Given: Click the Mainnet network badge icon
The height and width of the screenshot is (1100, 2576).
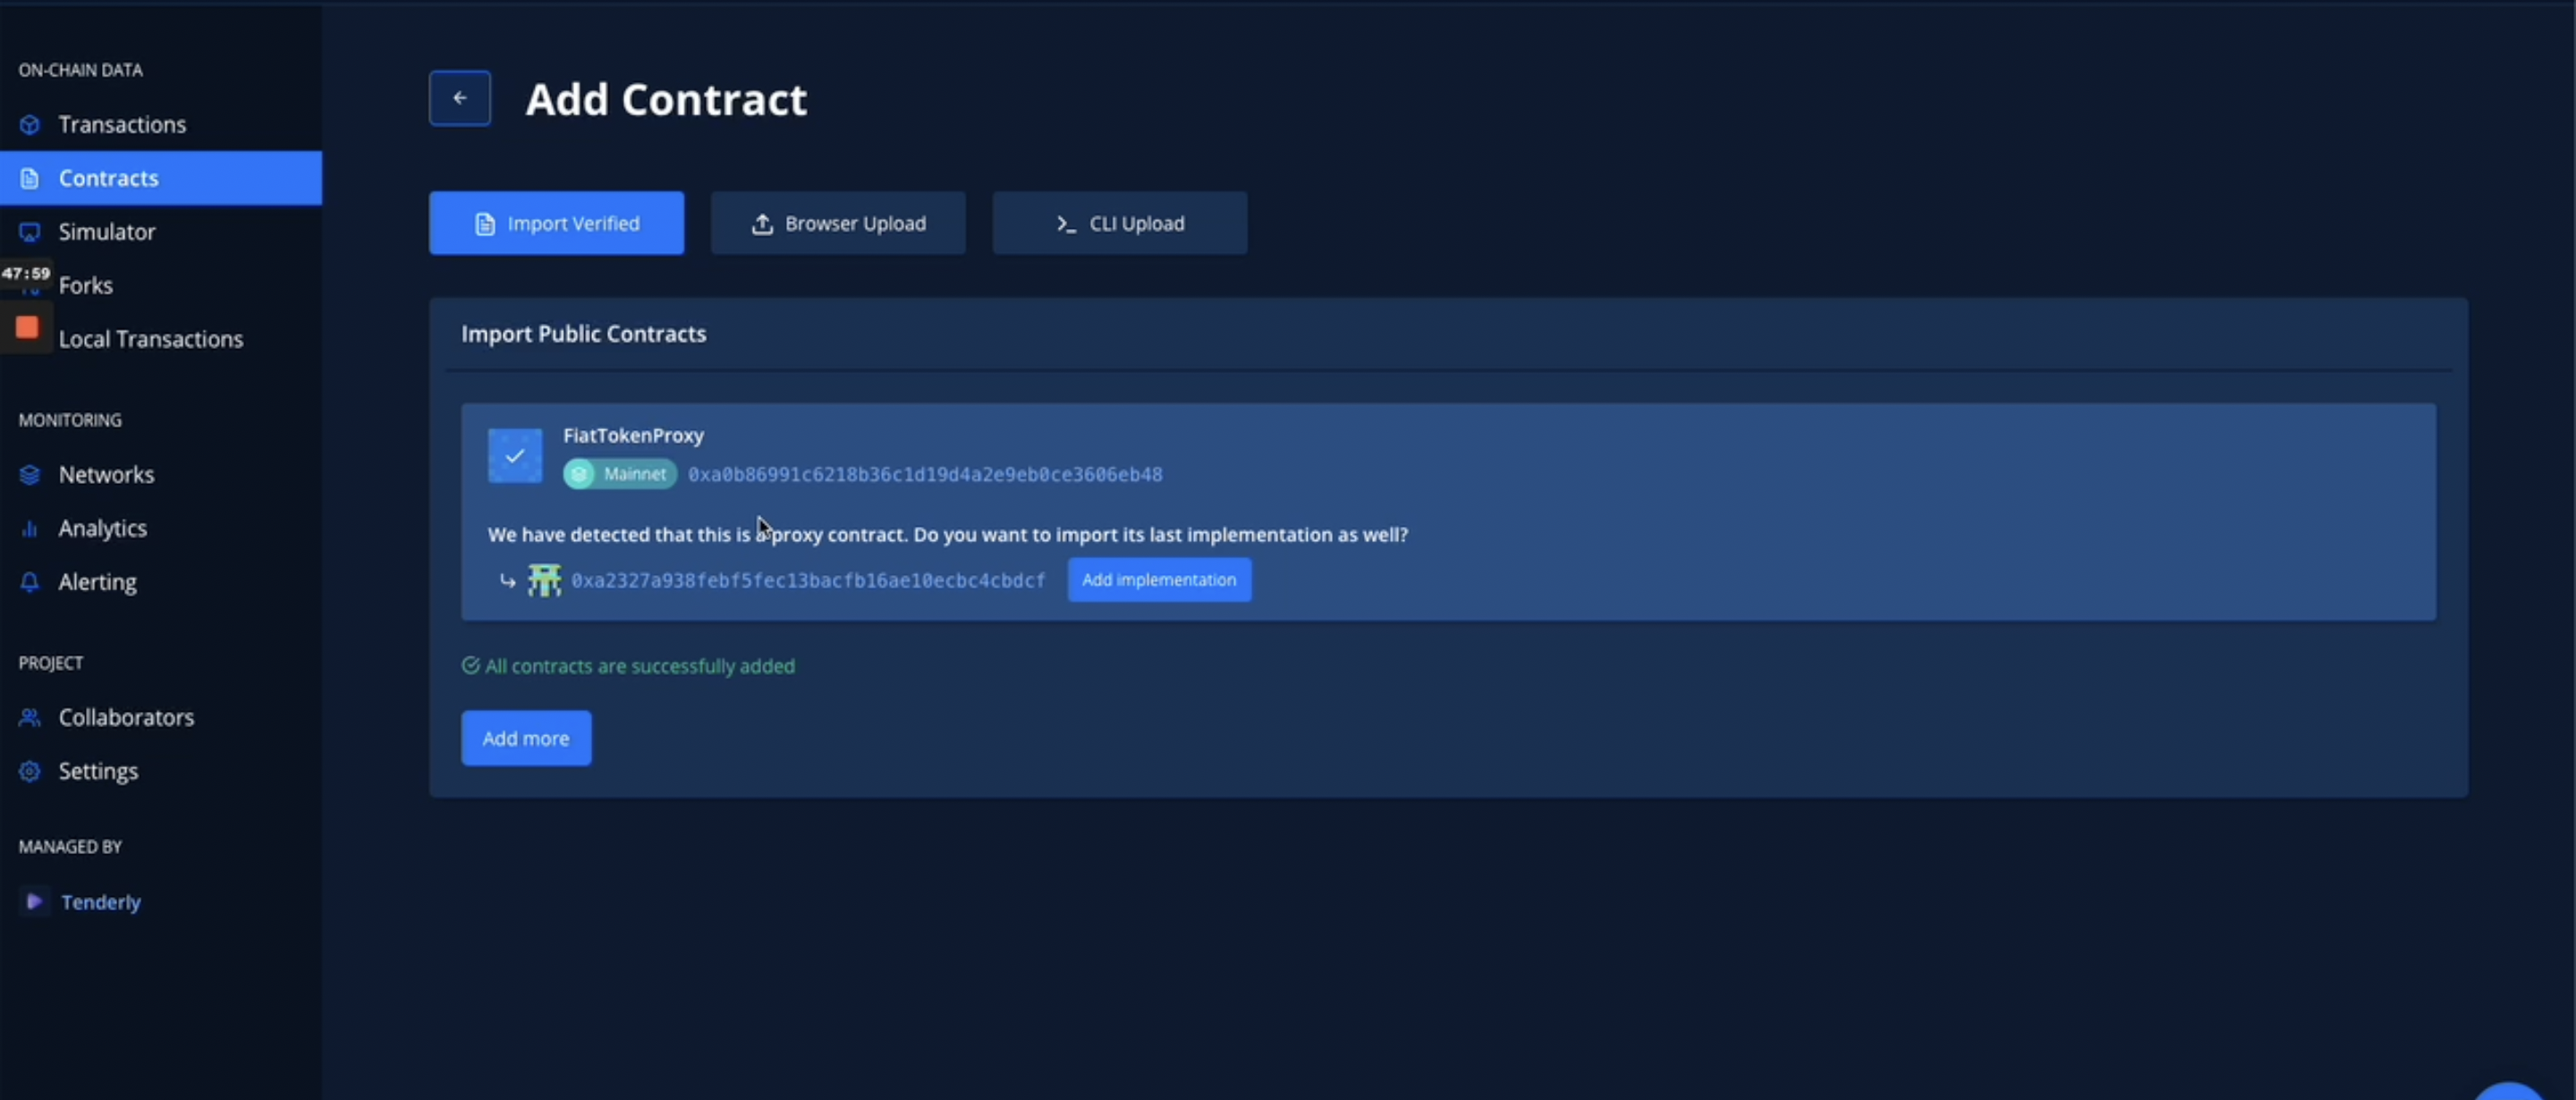Looking at the screenshot, I should pyautogui.click(x=579, y=474).
